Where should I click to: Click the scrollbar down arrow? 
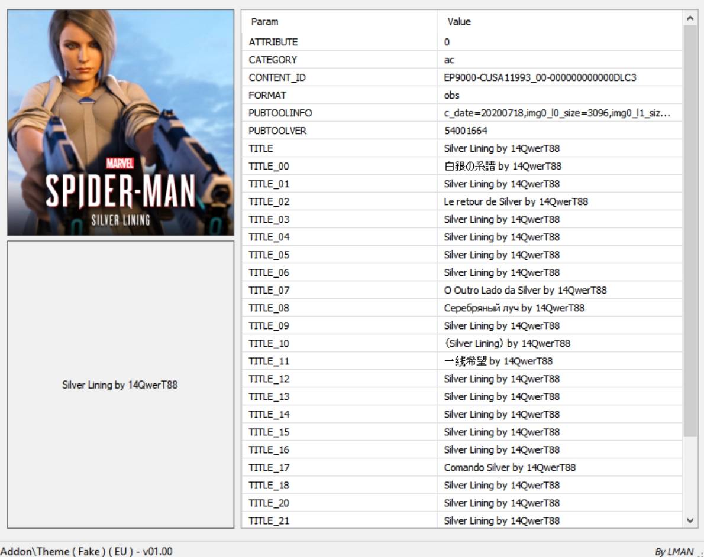(689, 520)
